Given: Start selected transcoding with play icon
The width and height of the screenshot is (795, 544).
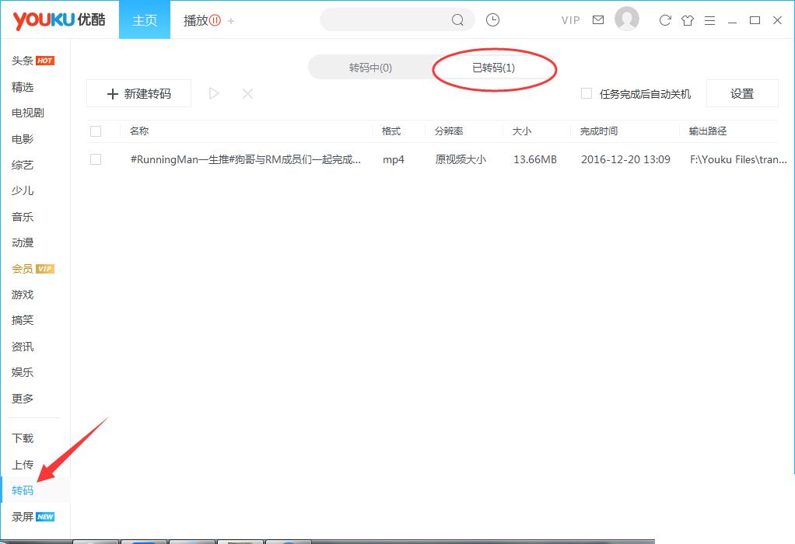Looking at the screenshot, I should (x=214, y=93).
